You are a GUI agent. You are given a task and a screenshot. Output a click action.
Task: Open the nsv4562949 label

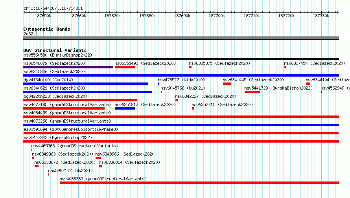click(335, 88)
